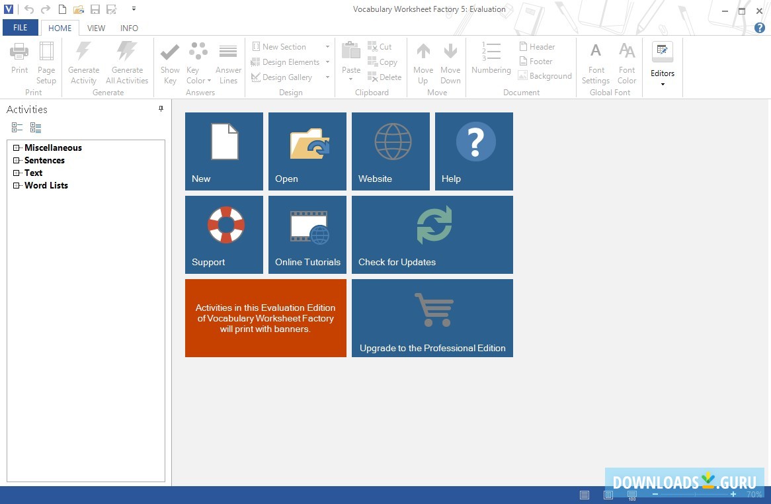Click Header in the Document group

pos(537,47)
